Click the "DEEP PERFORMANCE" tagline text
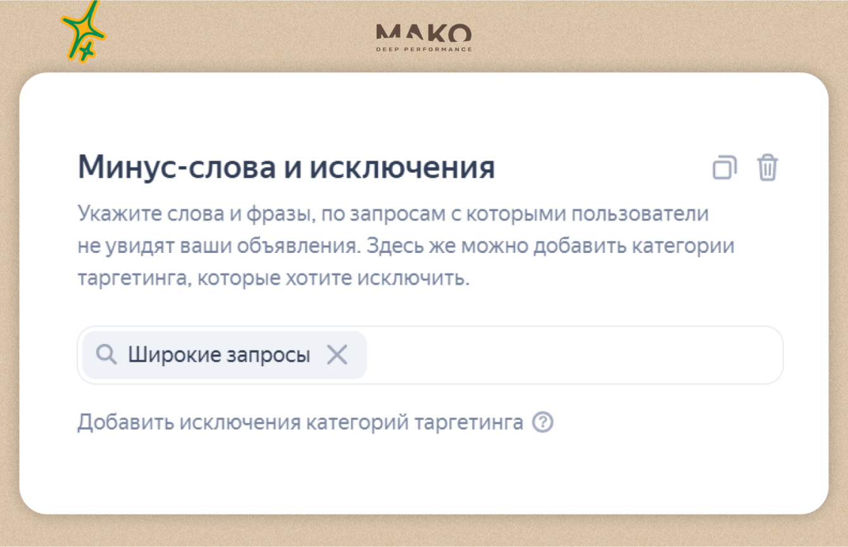Screen dimensions: 848x547 (x=423, y=49)
